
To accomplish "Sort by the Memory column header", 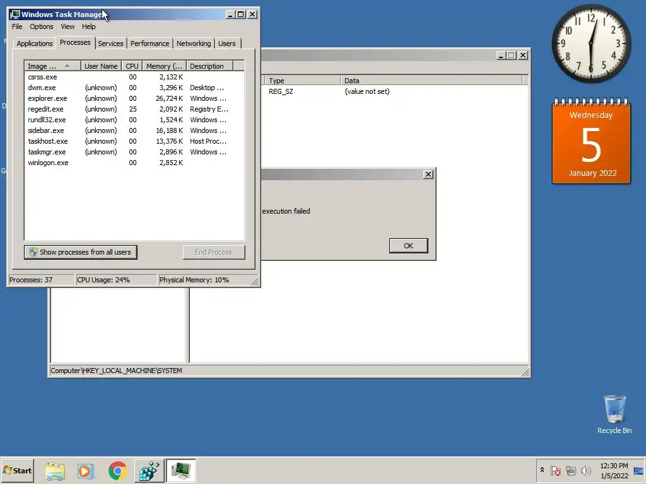I will [164, 66].
